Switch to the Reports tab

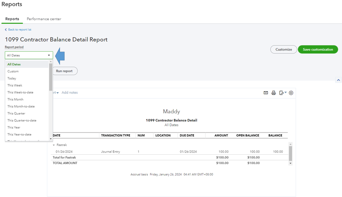pyautogui.click(x=12, y=19)
